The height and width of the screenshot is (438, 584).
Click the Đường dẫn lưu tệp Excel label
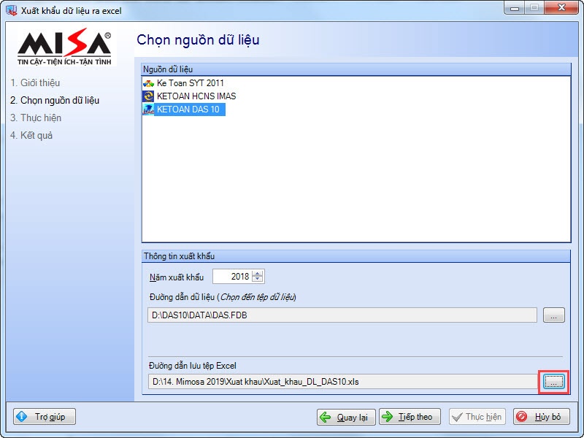click(193, 366)
